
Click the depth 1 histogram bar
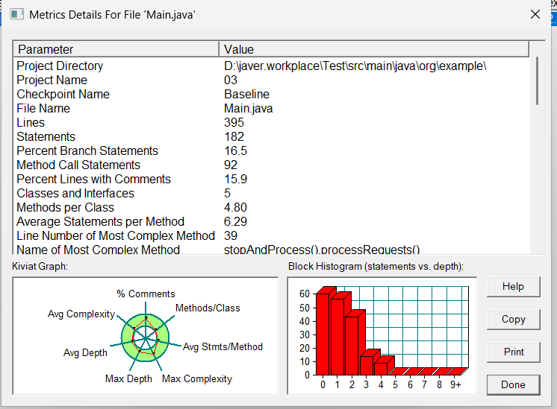[337, 337]
